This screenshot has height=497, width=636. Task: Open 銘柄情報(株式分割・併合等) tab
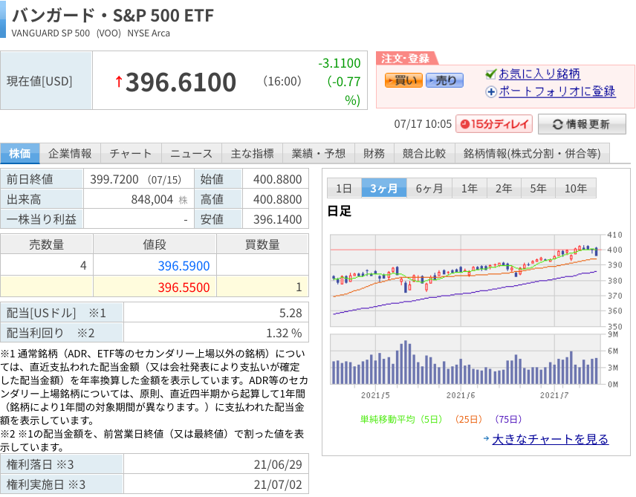pyautogui.click(x=532, y=153)
